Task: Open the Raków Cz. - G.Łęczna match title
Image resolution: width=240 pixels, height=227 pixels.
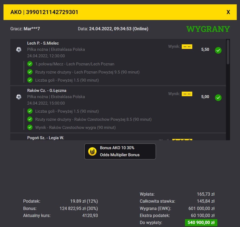Action: pyautogui.click(x=47, y=91)
